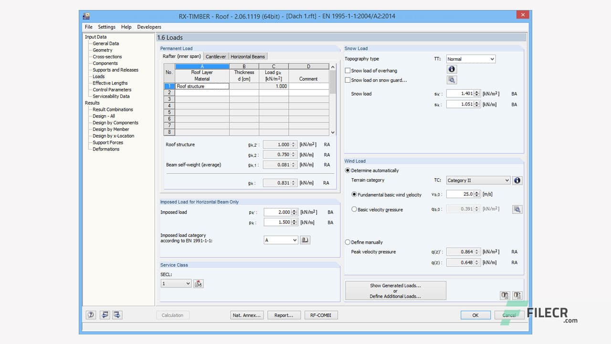Open velocity pressure details with magnifier icon

[517, 209]
